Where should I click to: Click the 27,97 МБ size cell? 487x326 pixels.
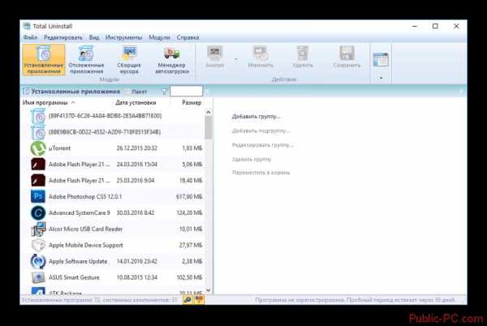point(191,245)
